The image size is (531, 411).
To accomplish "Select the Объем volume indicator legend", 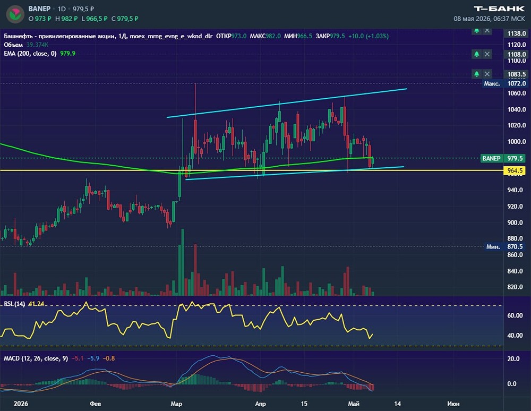I will tap(13, 45).
